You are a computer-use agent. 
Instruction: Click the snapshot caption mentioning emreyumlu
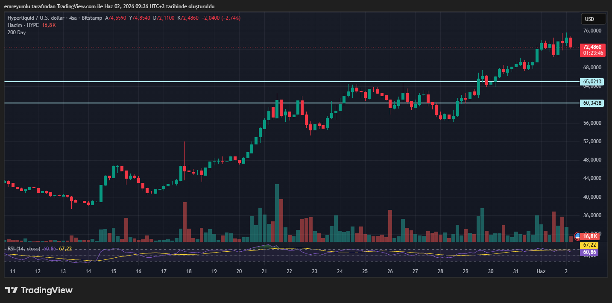tap(110, 6)
